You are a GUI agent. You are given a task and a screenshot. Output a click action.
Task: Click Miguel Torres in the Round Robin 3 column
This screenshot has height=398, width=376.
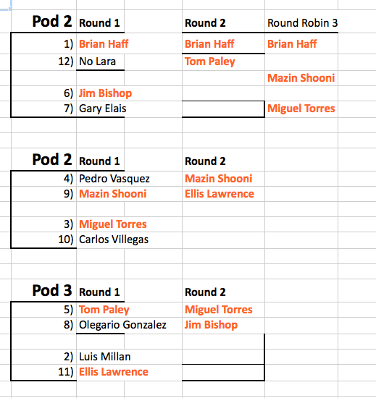pos(301,109)
